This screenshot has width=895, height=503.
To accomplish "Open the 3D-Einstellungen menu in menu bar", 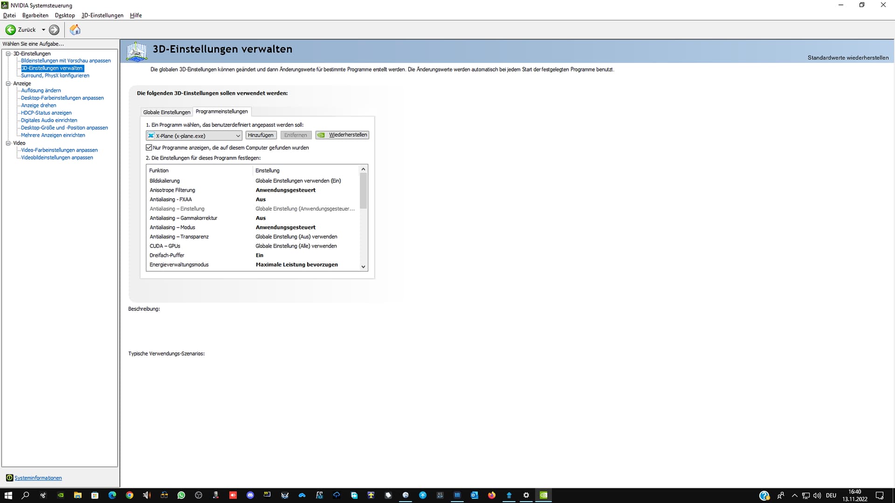I will (x=102, y=15).
